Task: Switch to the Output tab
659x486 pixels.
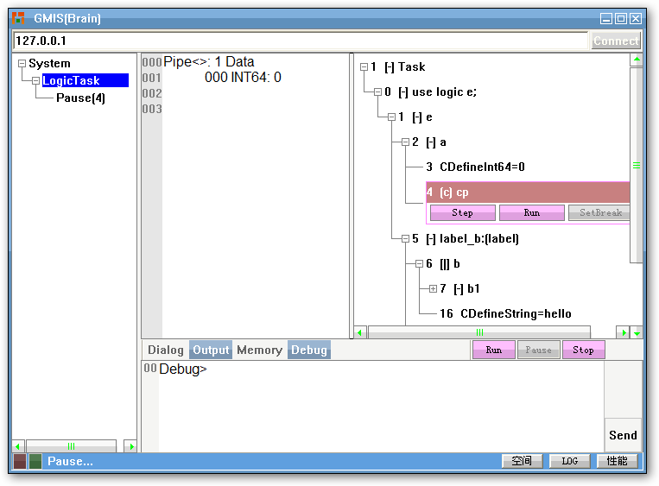Action: [x=211, y=350]
